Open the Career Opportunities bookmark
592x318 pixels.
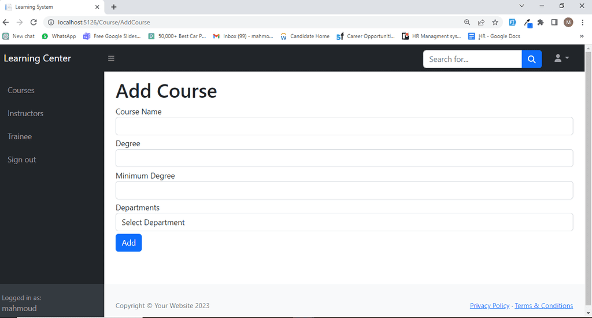click(365, 36)
